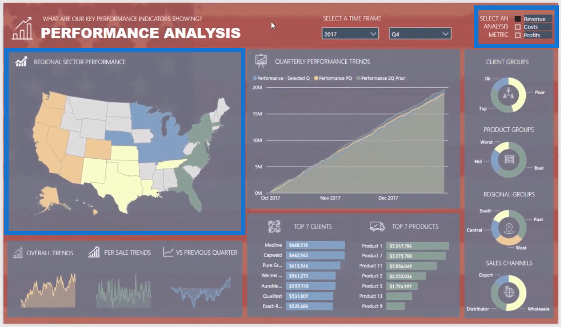
Task: Select the Pure Gr... client bar
Action: pyautogui.click(x=313, y=265)
